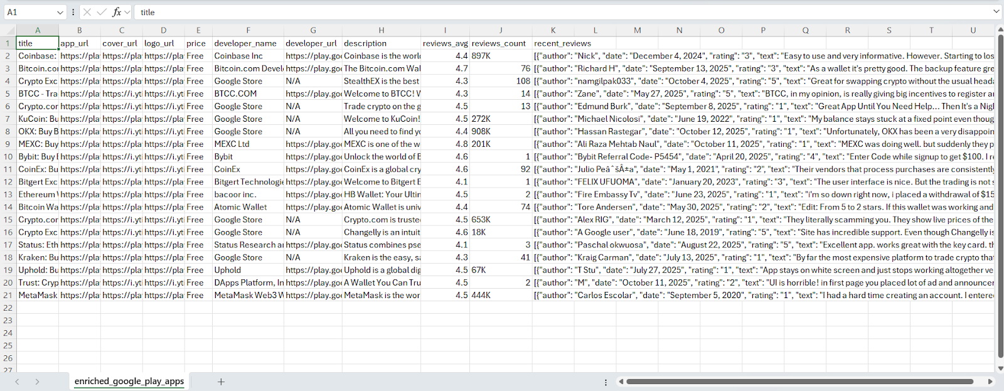Open Insert Function (fx) dialog
This screenshot has height=391, width=1004.
pos(117,12)
